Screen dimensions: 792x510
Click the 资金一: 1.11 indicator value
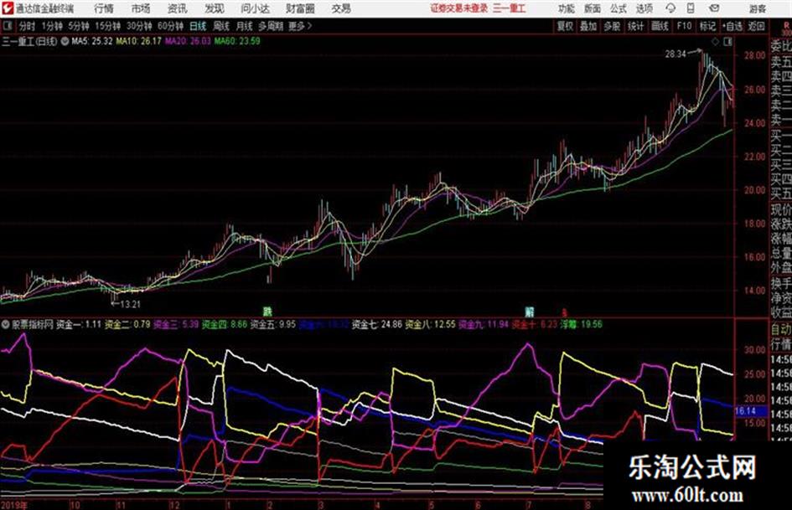pyautogui.click(x=79, y=324)
